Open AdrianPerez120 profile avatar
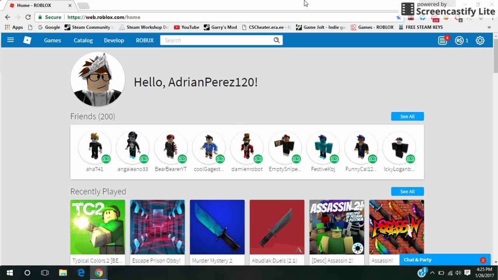498x280 pixels. coord(98,79)
